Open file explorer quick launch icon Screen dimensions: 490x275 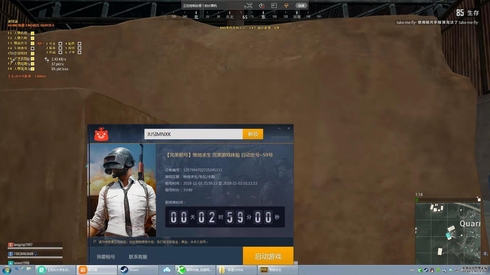pos(29,269)
